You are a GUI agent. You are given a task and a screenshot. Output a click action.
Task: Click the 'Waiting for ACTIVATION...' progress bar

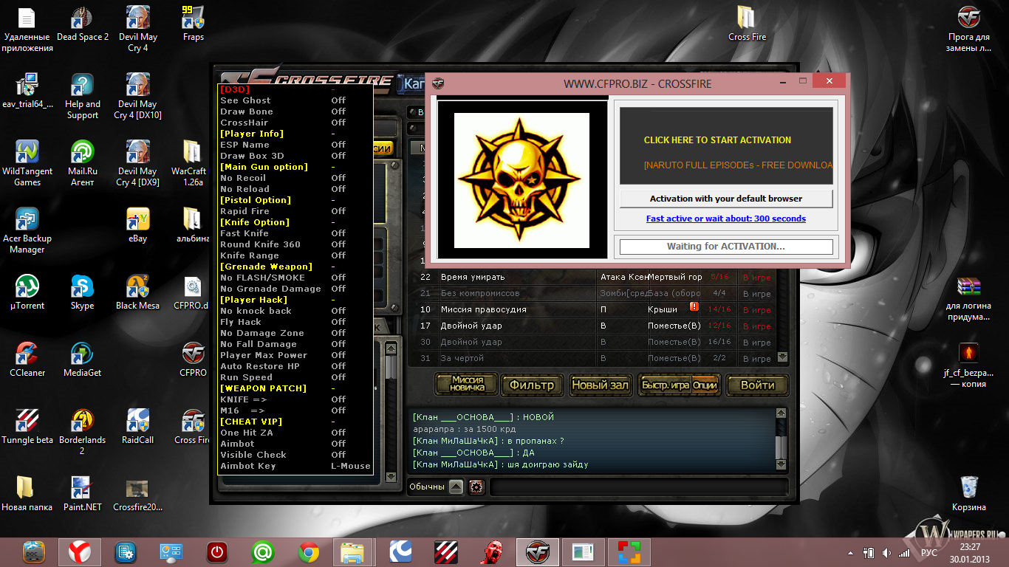726,247
